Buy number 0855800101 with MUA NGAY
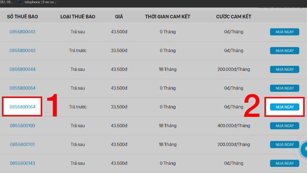This screenshot has height=173, width=307. (x=284, y=145)
